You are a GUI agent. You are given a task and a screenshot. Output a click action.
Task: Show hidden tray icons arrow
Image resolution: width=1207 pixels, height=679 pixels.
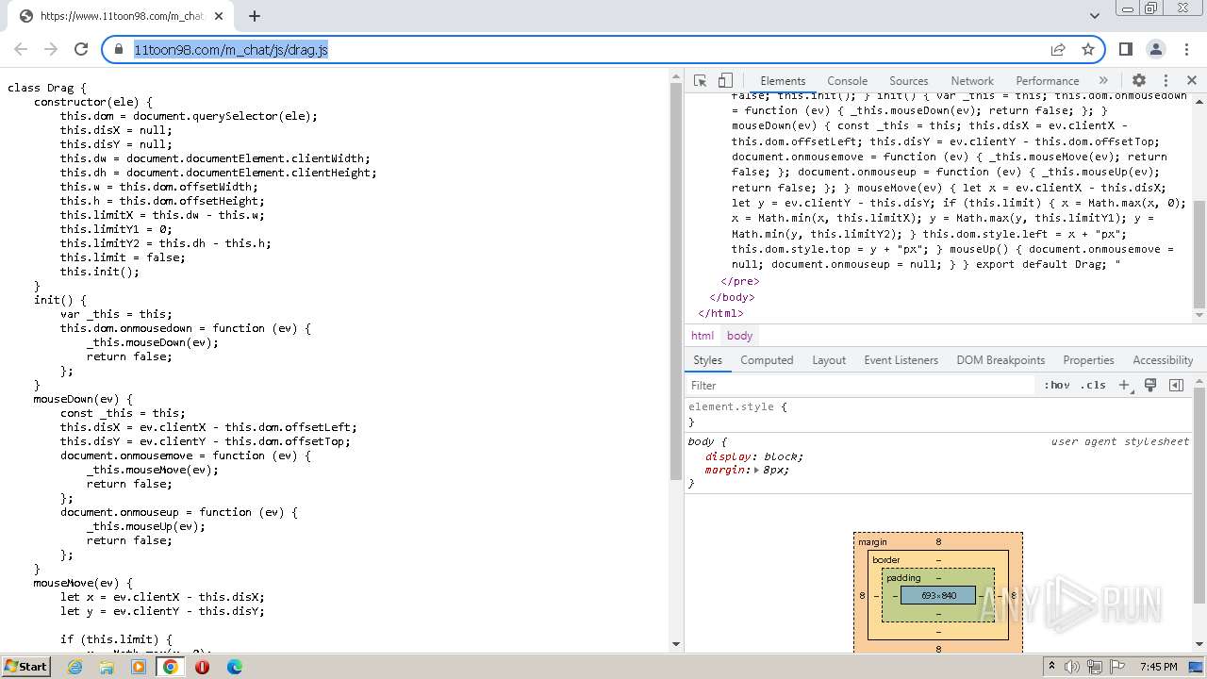point(1053,667)
